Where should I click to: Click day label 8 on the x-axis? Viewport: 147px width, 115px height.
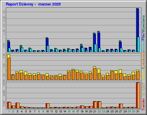tap(39, 112)
